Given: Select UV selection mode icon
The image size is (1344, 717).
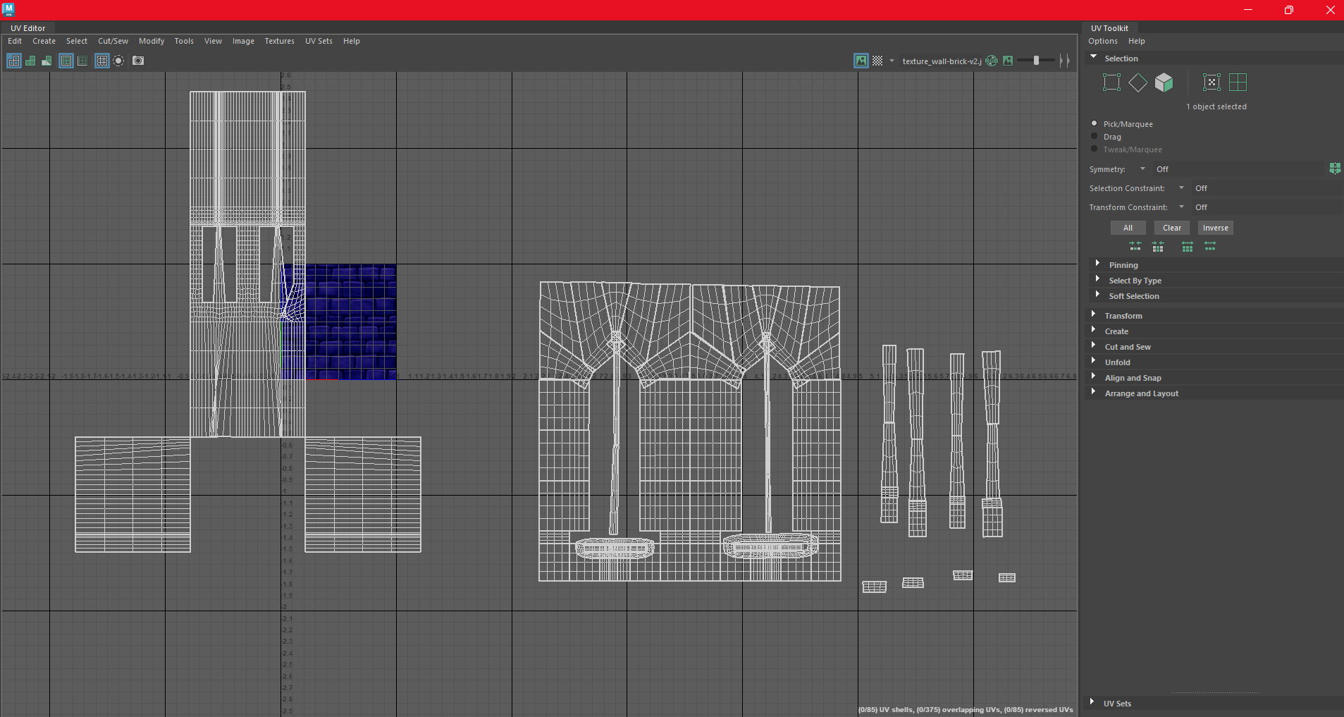Looking at the screenshot, I should coord(1212,82).
